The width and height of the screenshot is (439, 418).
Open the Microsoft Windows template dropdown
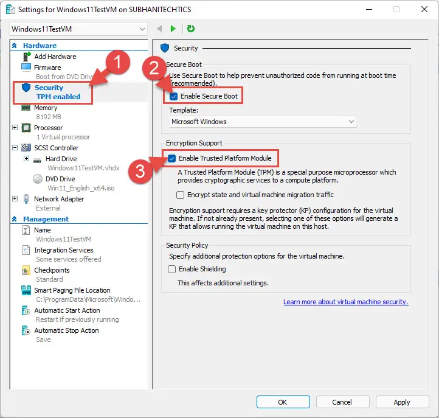(x=263, y=122)
